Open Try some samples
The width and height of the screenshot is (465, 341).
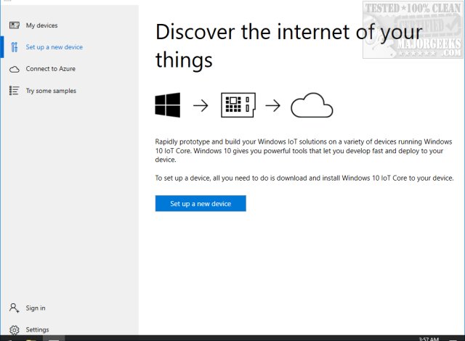(51, 91)
